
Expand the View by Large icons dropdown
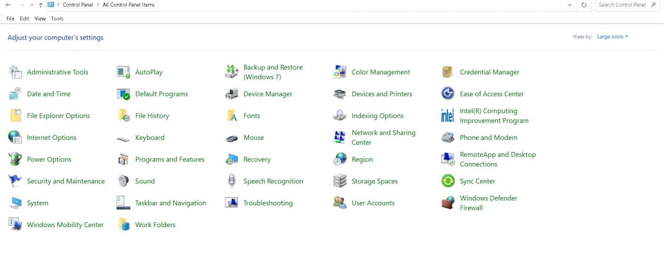(x=612, y=37)
